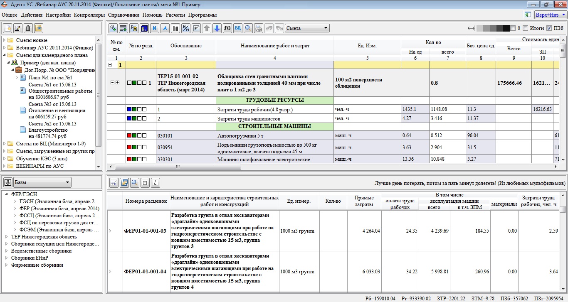Open the Справочники menu
568x302 pixels.
tap(123, 15)
